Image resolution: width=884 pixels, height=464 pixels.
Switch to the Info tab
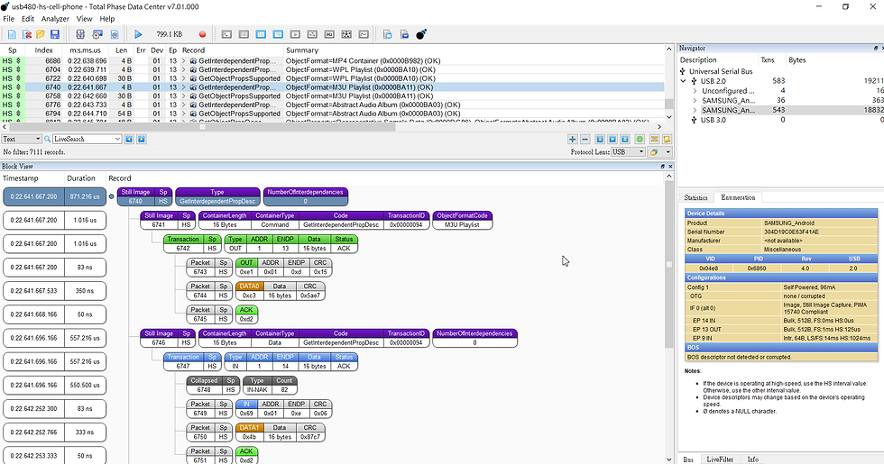(752, 459)
